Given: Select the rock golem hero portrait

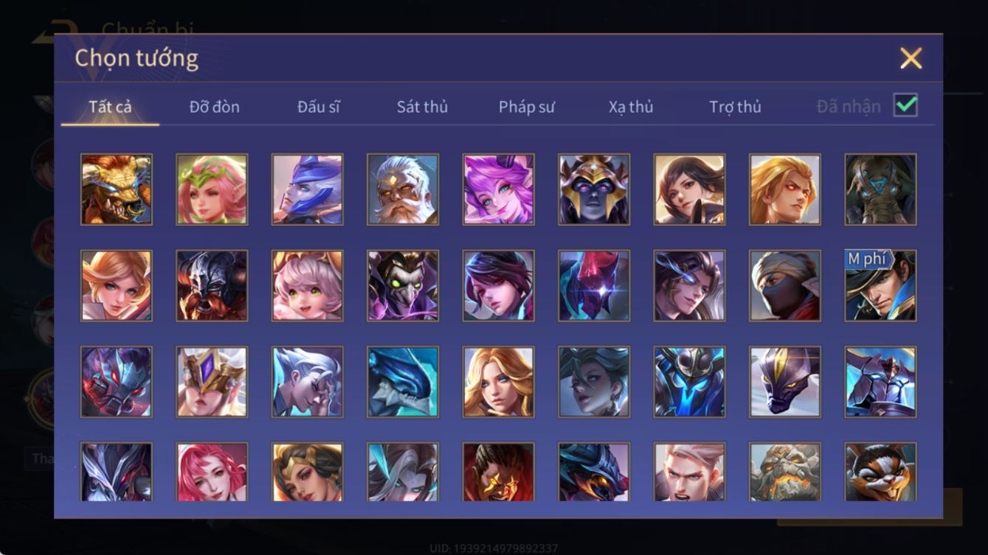Looking at the screenshot, I should (785, 472).
